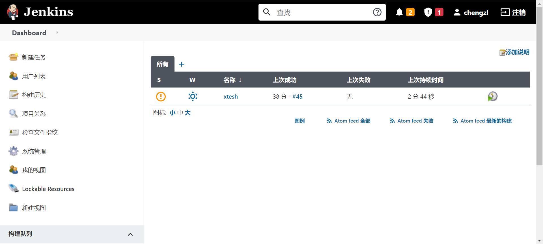Click the 系统管理 gear icon
This screenshot has width=543, height=244.
tap(14, 151)
